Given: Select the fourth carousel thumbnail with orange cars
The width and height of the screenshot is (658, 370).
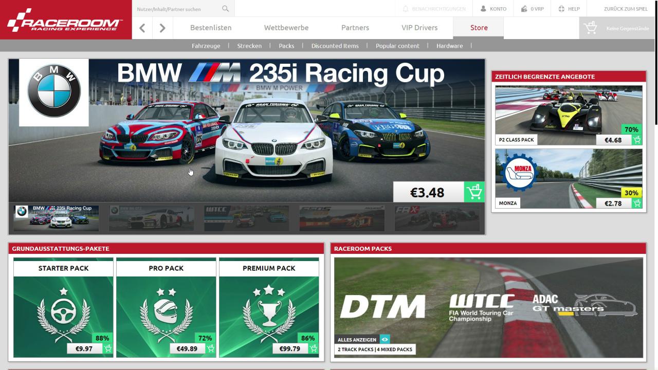Looking at the screenshot, I should coord(342,218).
